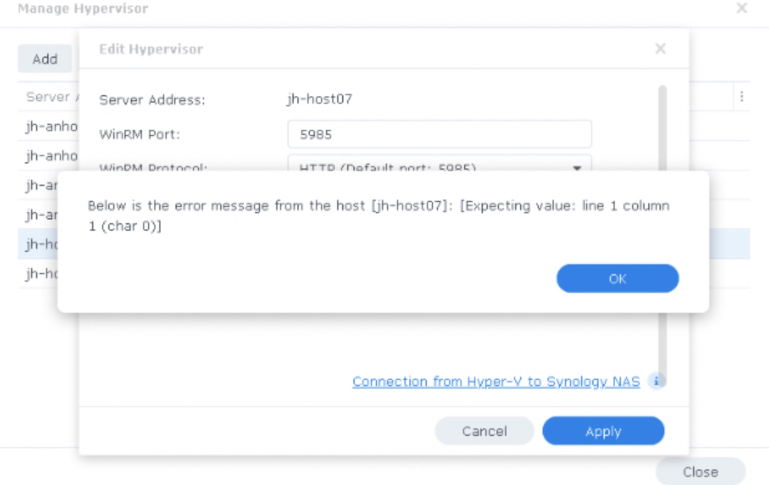The width and height of the screenshot is (769, 485).
Task: Click the Add hypervisor button
Action: pos(45,59)
